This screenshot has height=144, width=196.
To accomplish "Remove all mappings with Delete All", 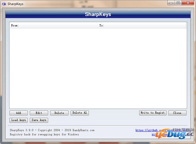I will pyautogui.click(x=79, y=113).
